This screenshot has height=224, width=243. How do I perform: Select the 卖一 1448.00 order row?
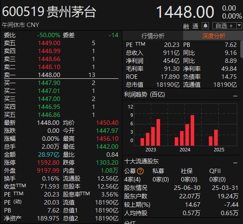61,75
